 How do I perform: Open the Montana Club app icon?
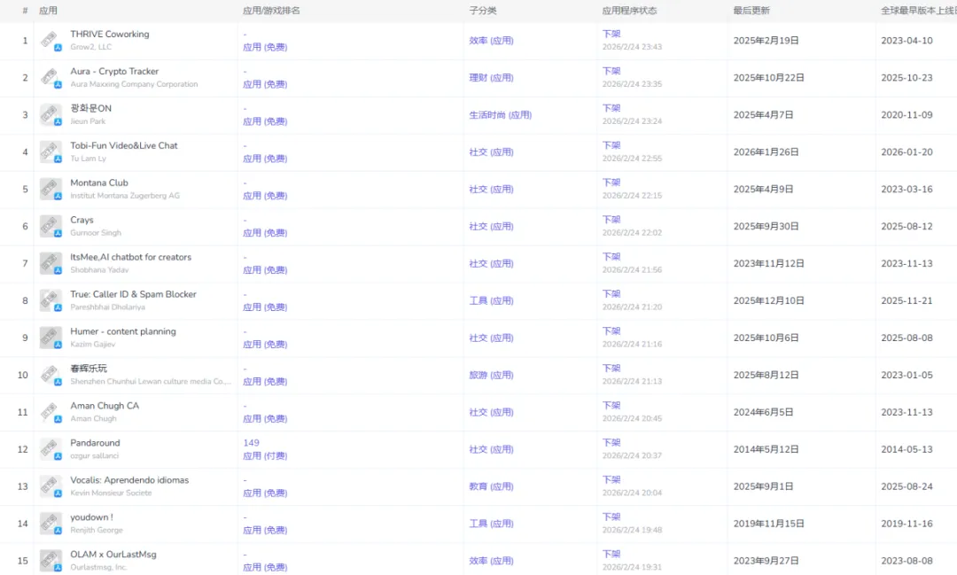[x=51, y=190]
